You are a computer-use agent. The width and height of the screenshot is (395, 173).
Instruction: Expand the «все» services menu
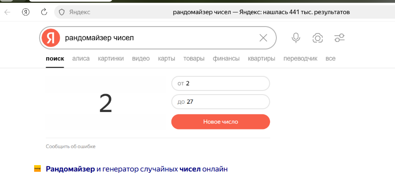coord(330,58)
